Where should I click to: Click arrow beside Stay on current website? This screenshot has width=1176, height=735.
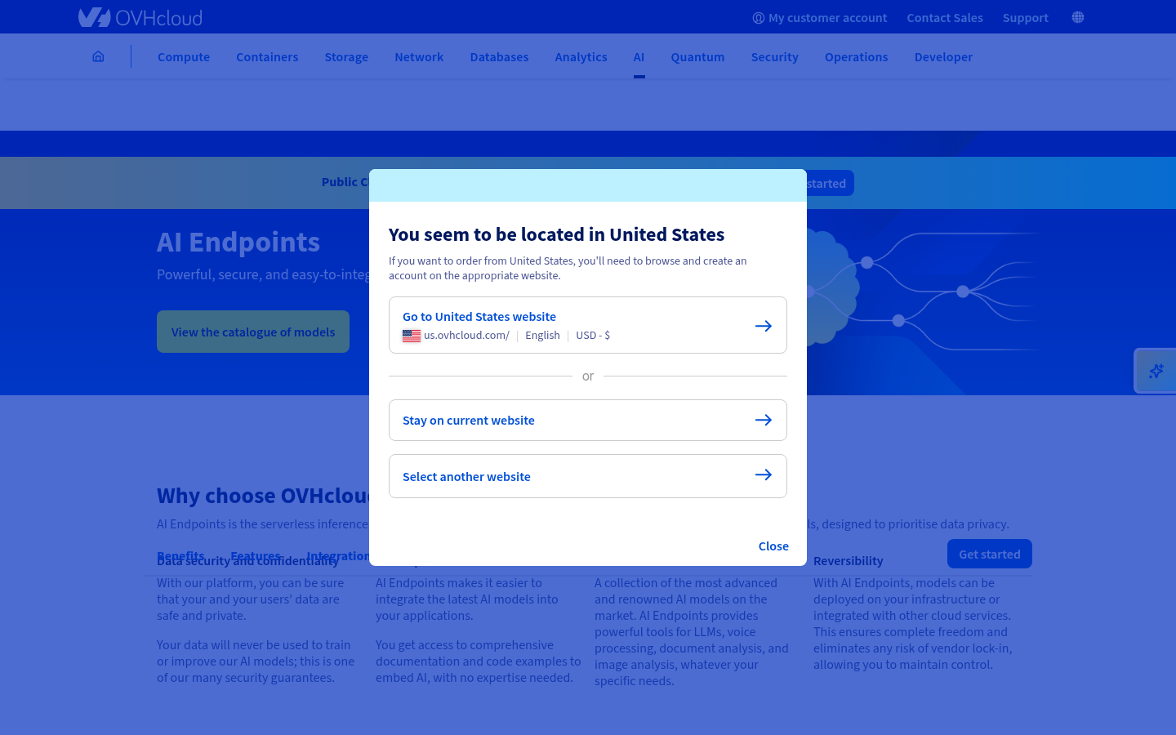click(x=764, y=420)
